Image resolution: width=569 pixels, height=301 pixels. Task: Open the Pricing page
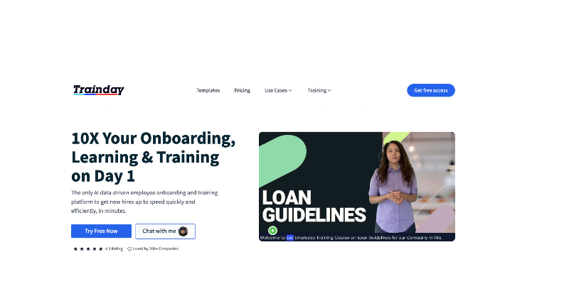[x=242, y=90]
